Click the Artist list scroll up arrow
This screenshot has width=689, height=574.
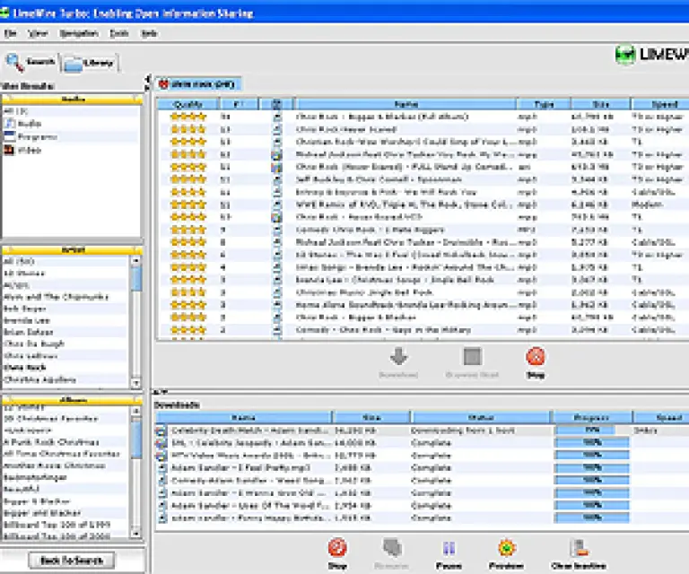pyautogui.click(x=135, y=260)
